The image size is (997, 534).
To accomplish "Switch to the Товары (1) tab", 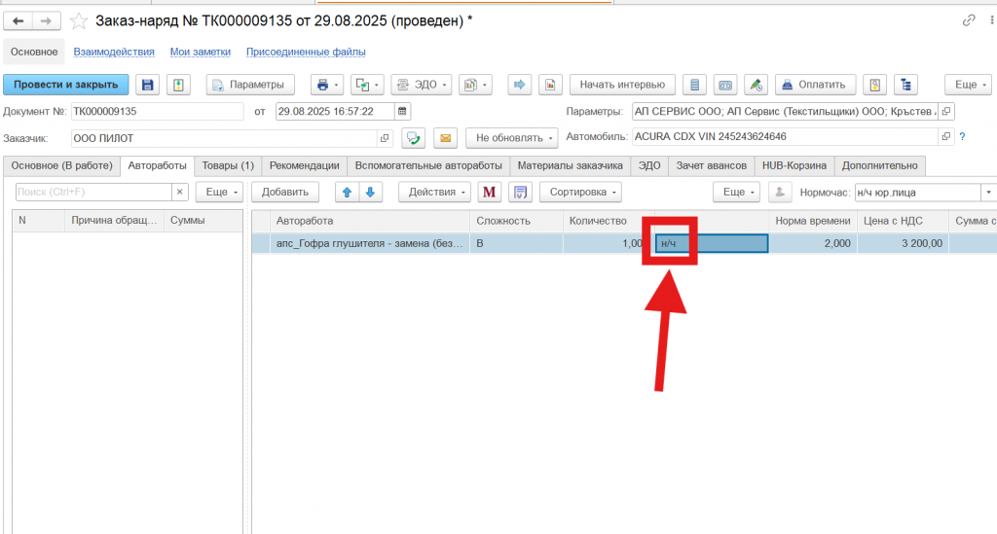I will click(x=228, y=165).
